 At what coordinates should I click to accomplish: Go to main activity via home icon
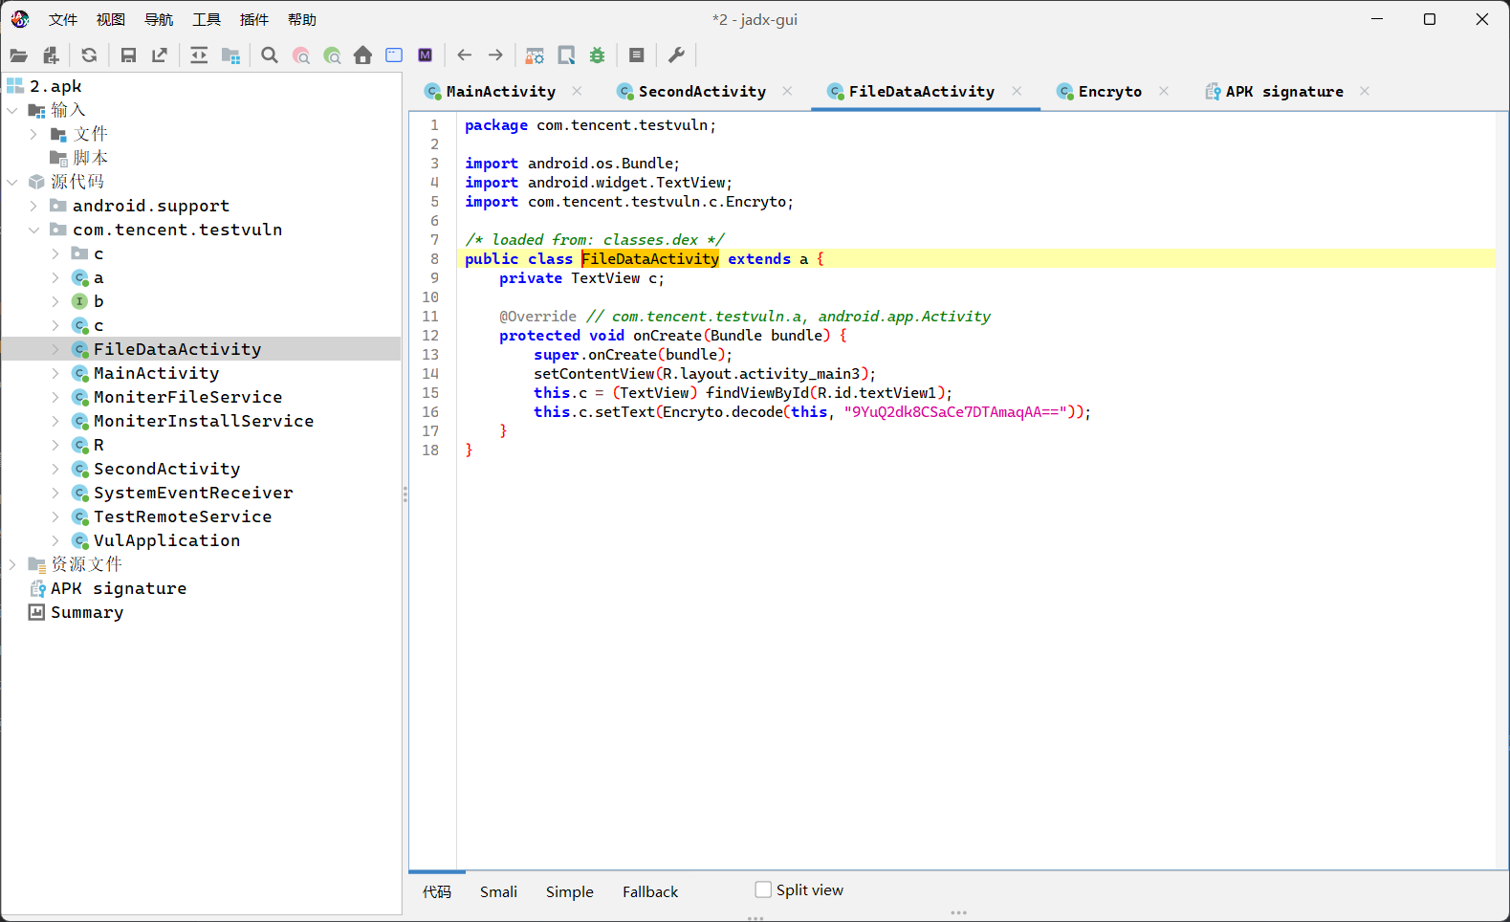362,55
